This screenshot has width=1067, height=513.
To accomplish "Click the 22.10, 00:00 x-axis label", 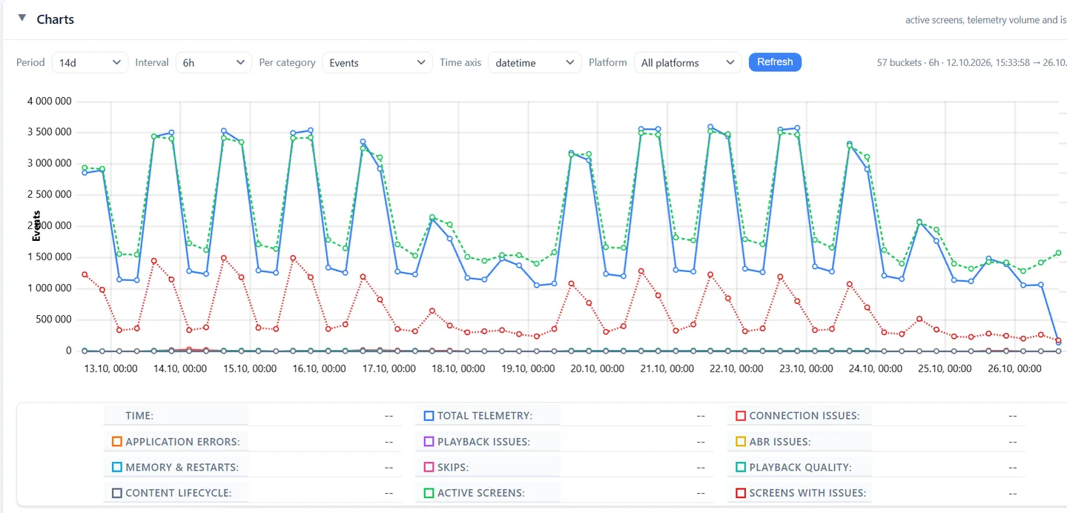I will click(736, 368).
